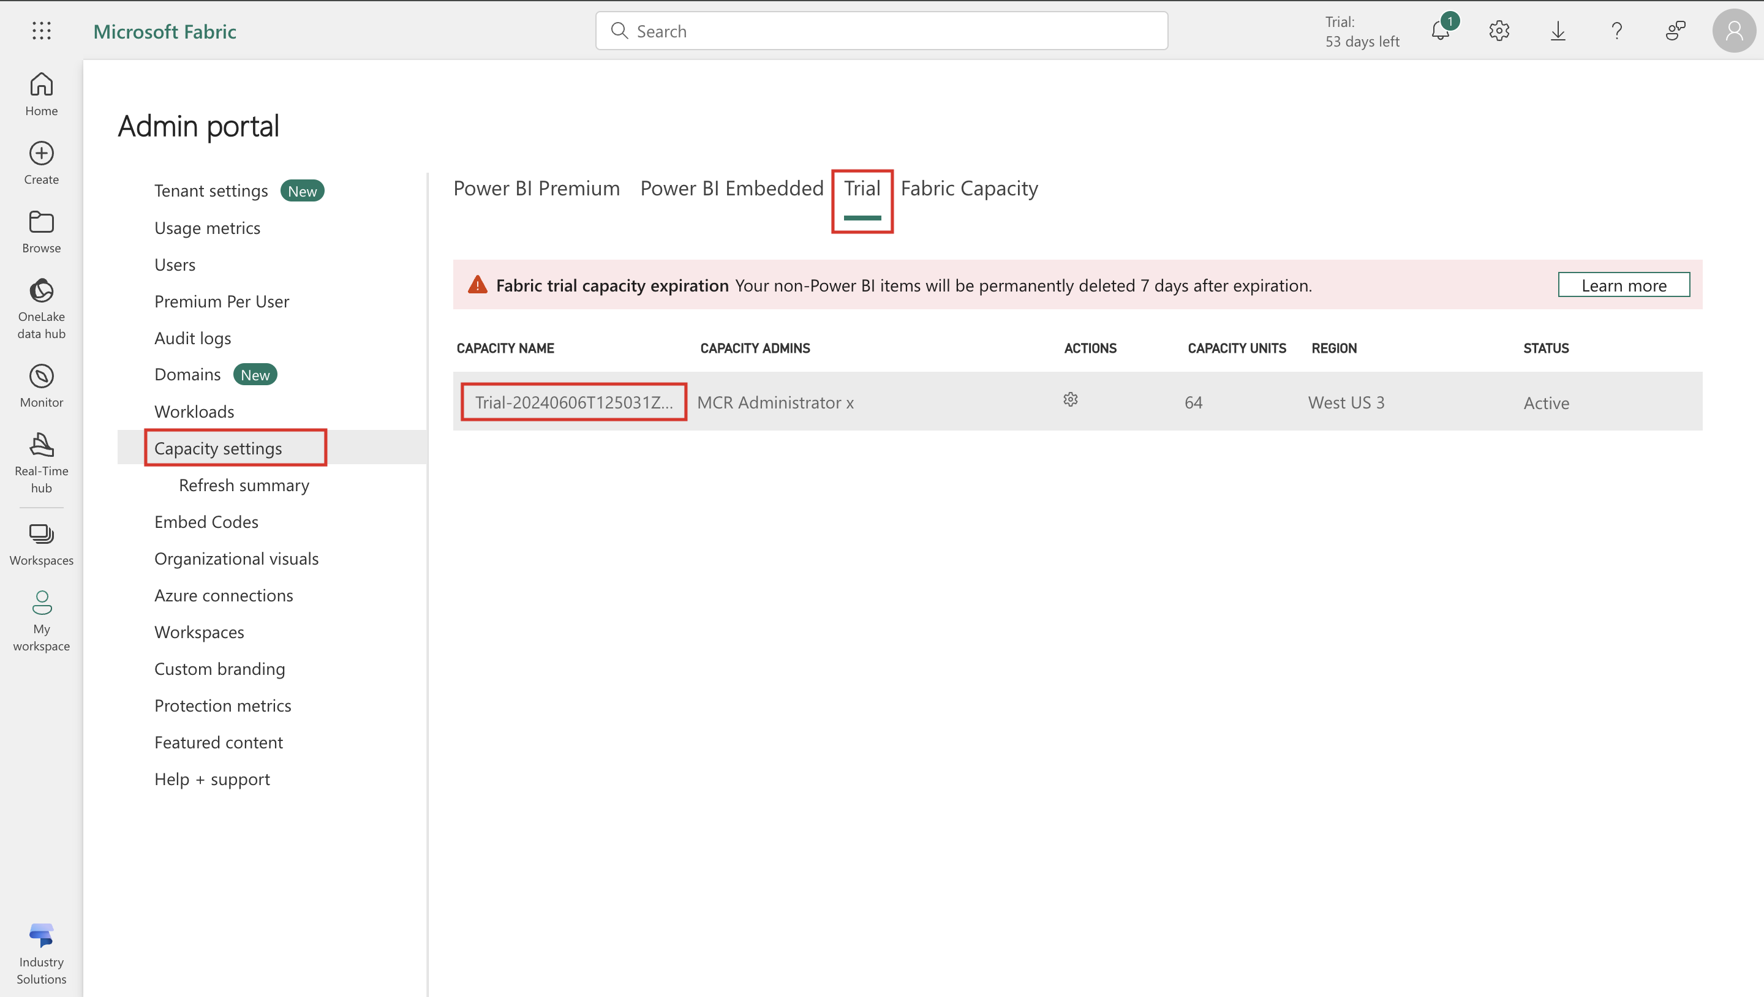Click into the Search field
This screenshot has height=997, width=1764.
(881, 31)
